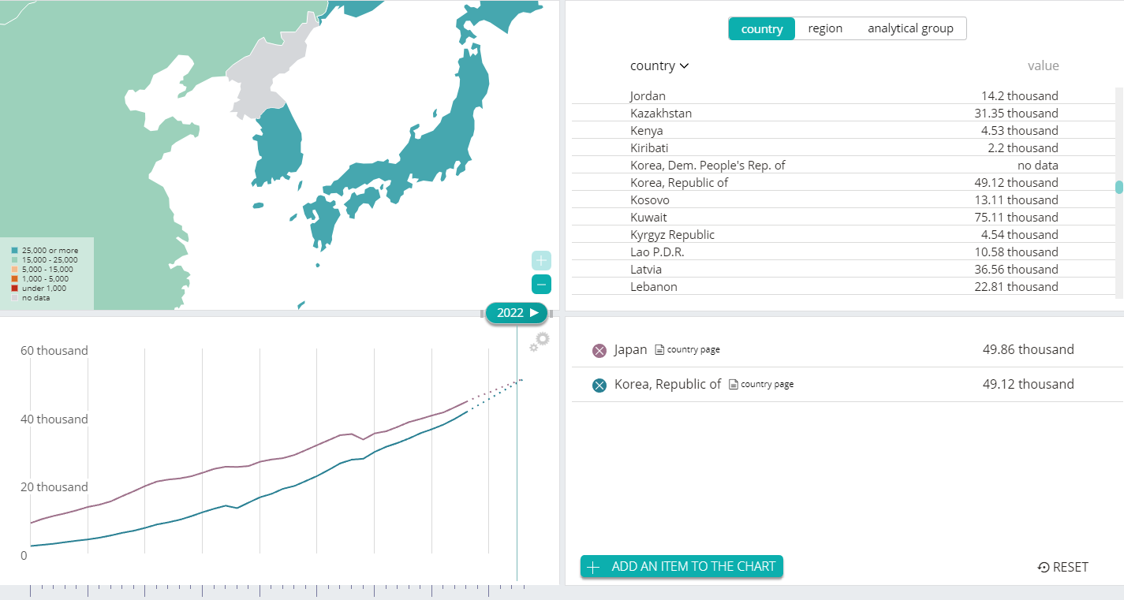The image size is (1124, 600).
Task: Select Kazakhstan row in the table
Action: coord(660,114)
